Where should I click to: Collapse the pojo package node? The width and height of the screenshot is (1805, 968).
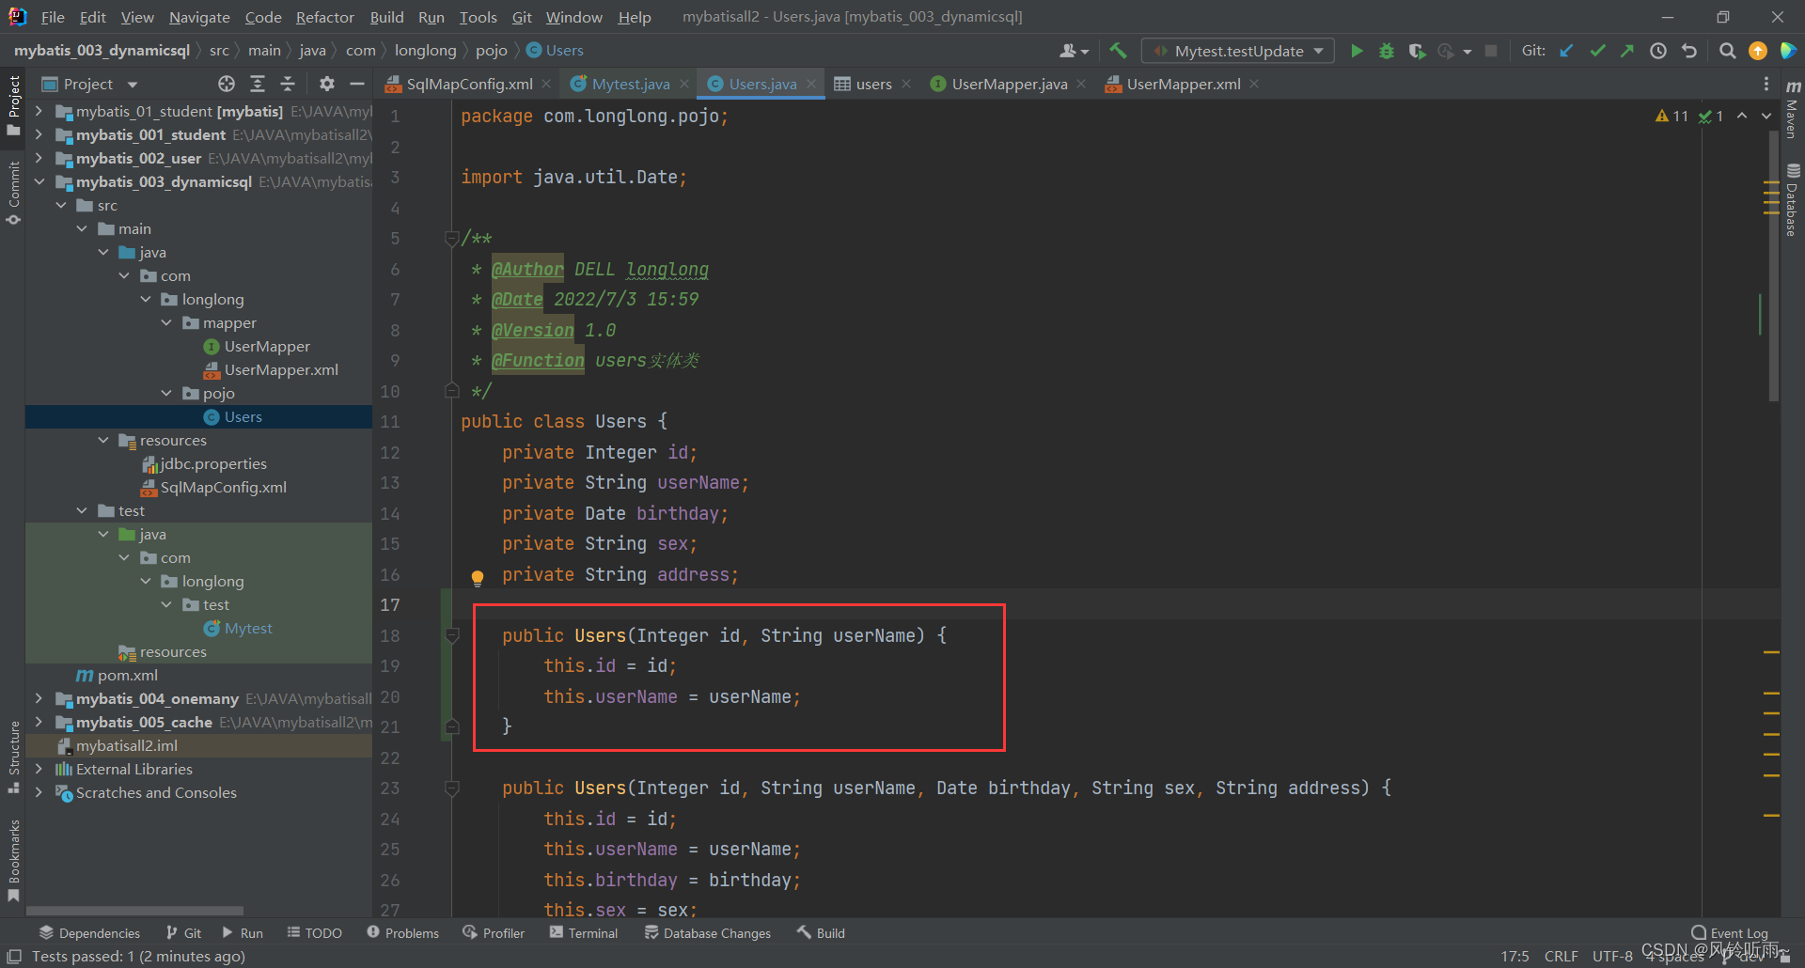pyautogui.click(x=166, y=393)
